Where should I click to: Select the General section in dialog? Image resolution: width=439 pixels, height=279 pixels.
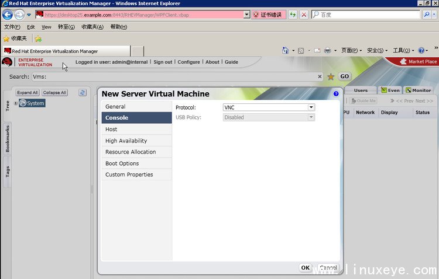click(x=136, y=107)
